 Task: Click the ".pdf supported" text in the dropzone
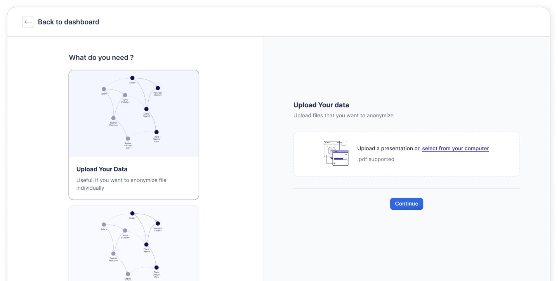click(375, 159)
